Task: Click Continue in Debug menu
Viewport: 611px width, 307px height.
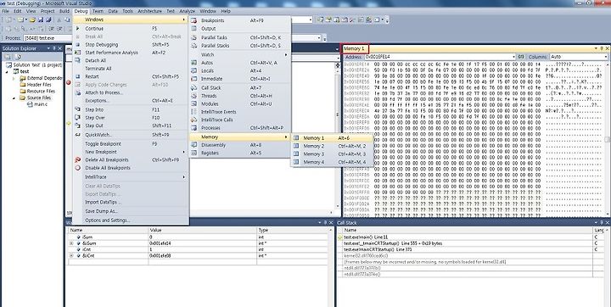Action: (x=131, y=29)
